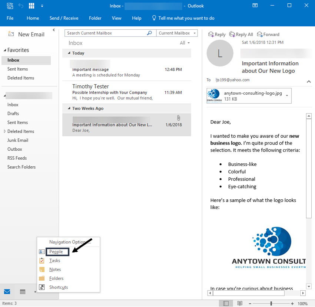Select Shortcuts in the navigation popup
Screen dimensions: 315x307
[58, 287]
